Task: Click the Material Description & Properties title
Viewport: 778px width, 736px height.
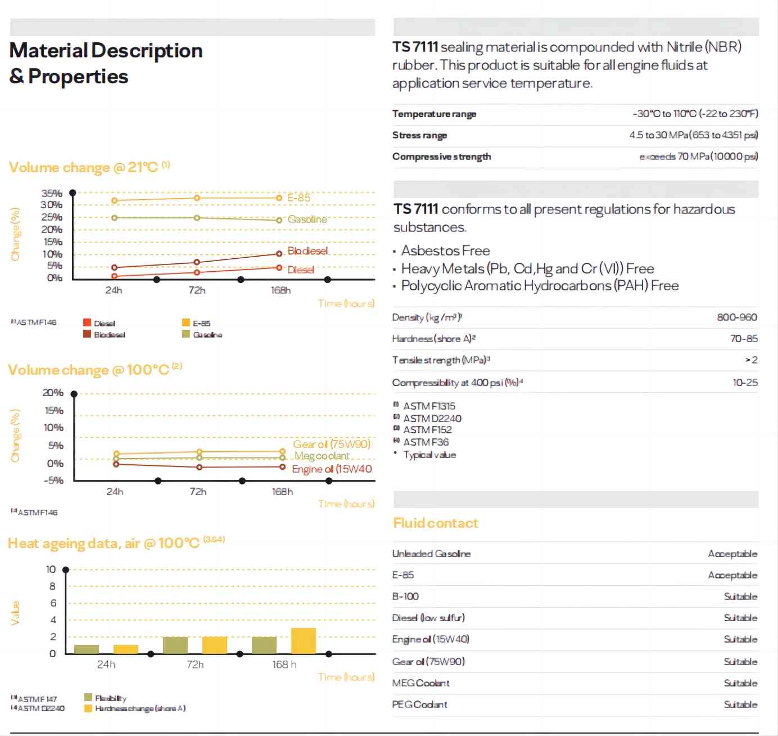Action: (106, 63)
